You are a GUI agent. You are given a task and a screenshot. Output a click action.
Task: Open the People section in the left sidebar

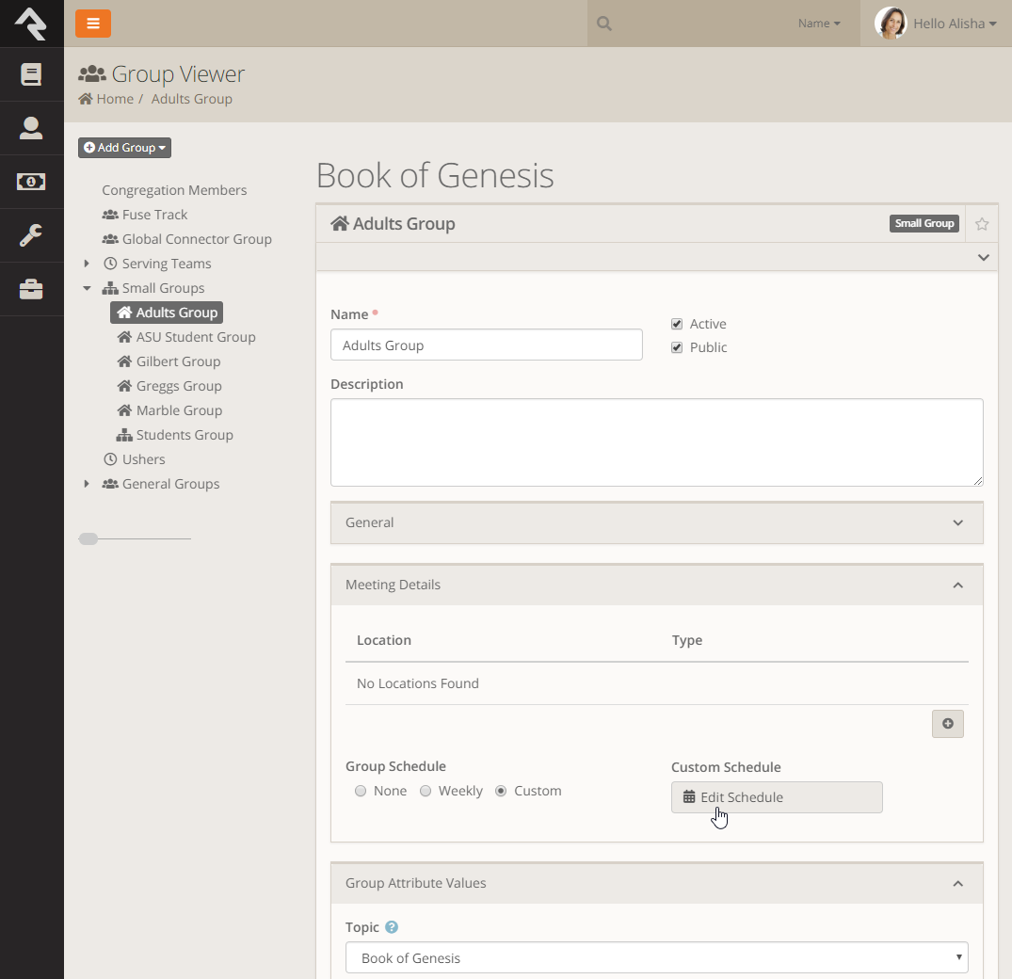[x=32, y=128]
